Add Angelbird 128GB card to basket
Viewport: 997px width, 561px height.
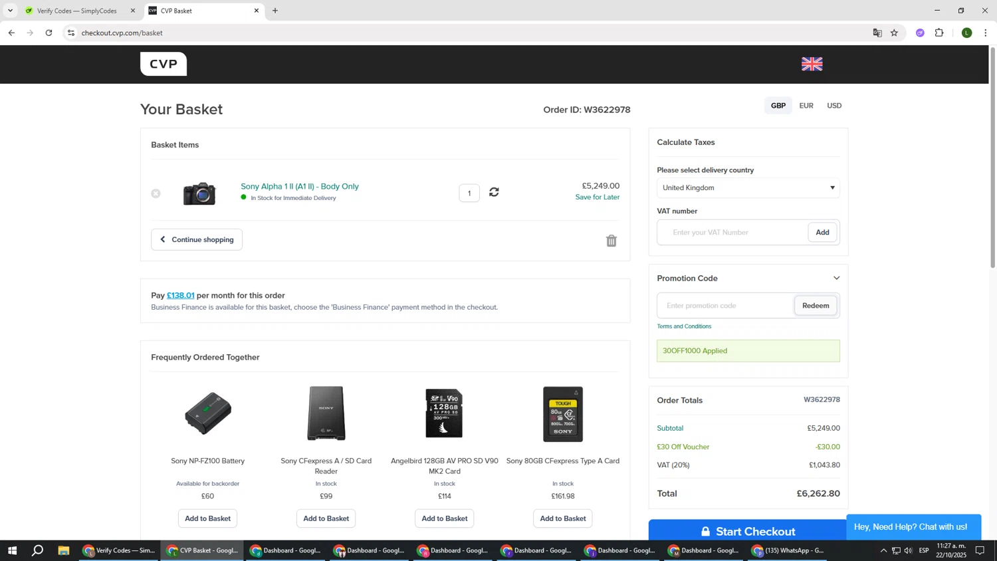click(x=445, y=518)
